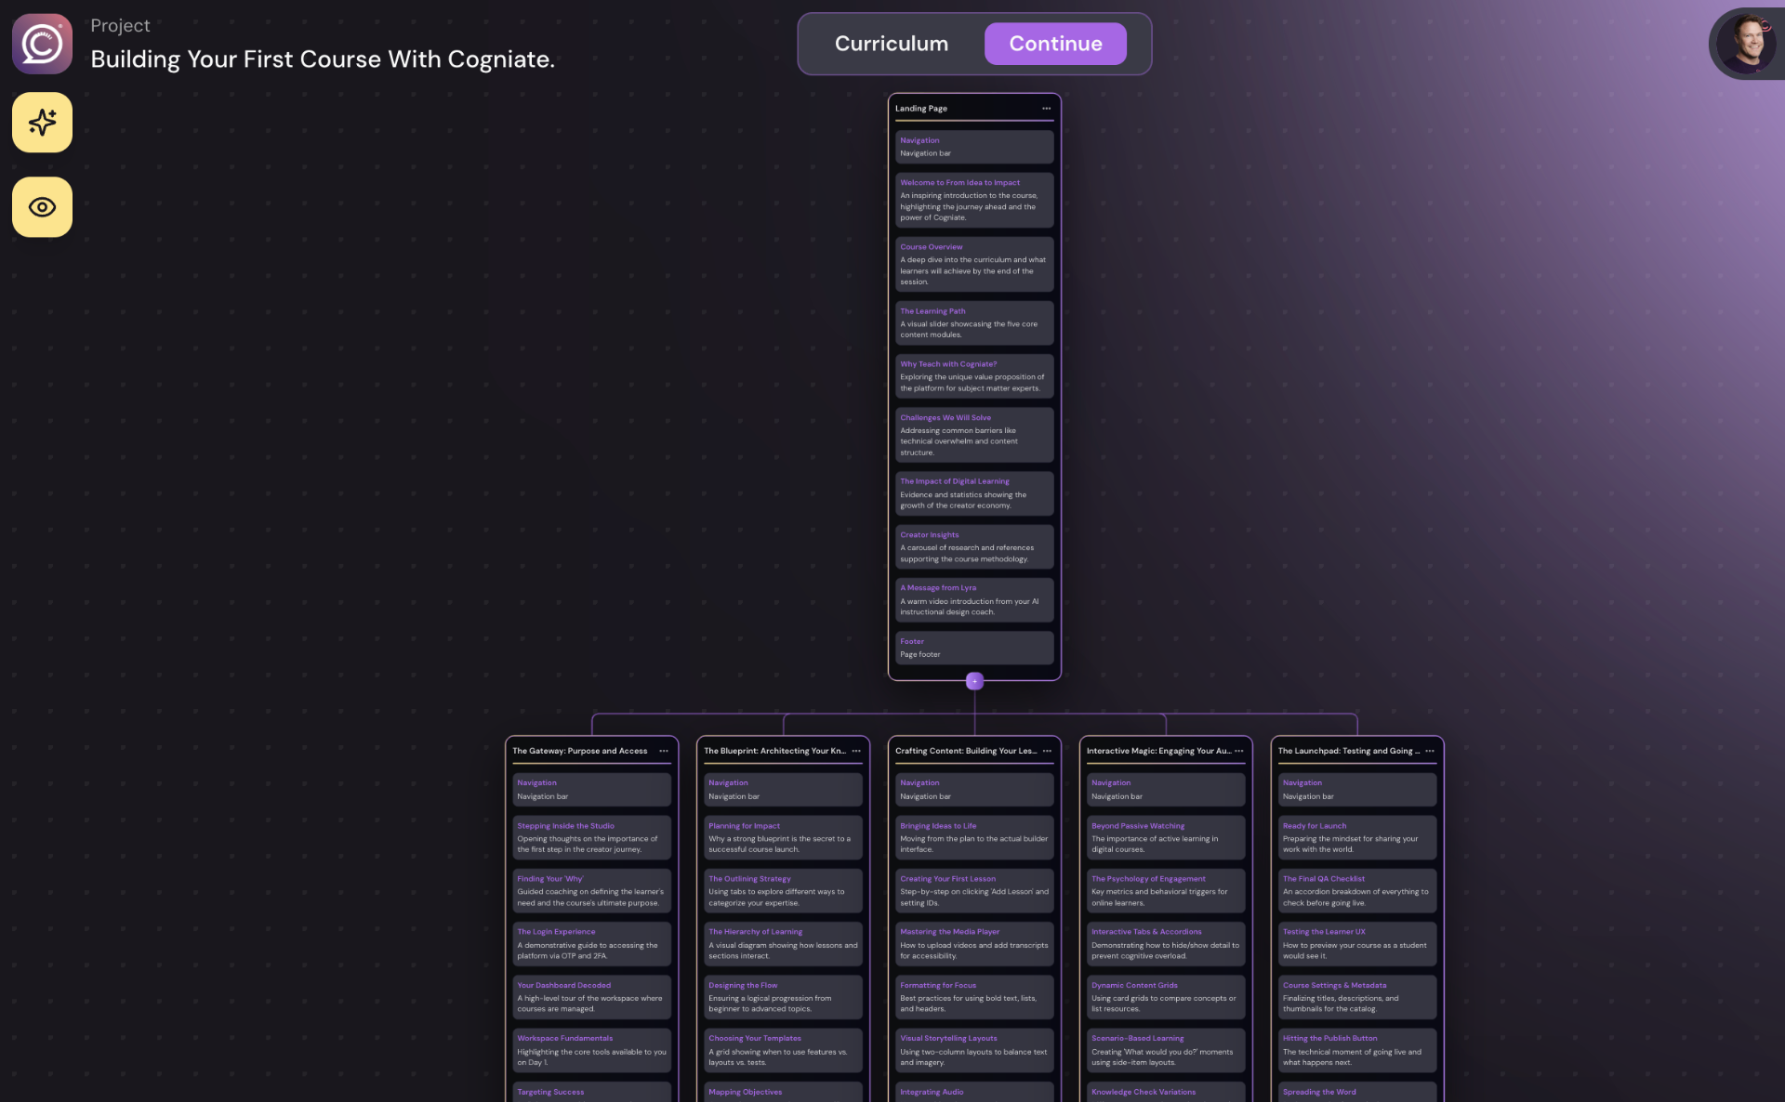The width and height of the screenshot is (1785, 1102).
Task: Select Finding Your 'Why' section
Action: [x=591, y=890]
